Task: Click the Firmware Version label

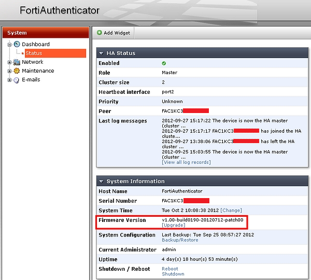Action: [x=122, y=220]
